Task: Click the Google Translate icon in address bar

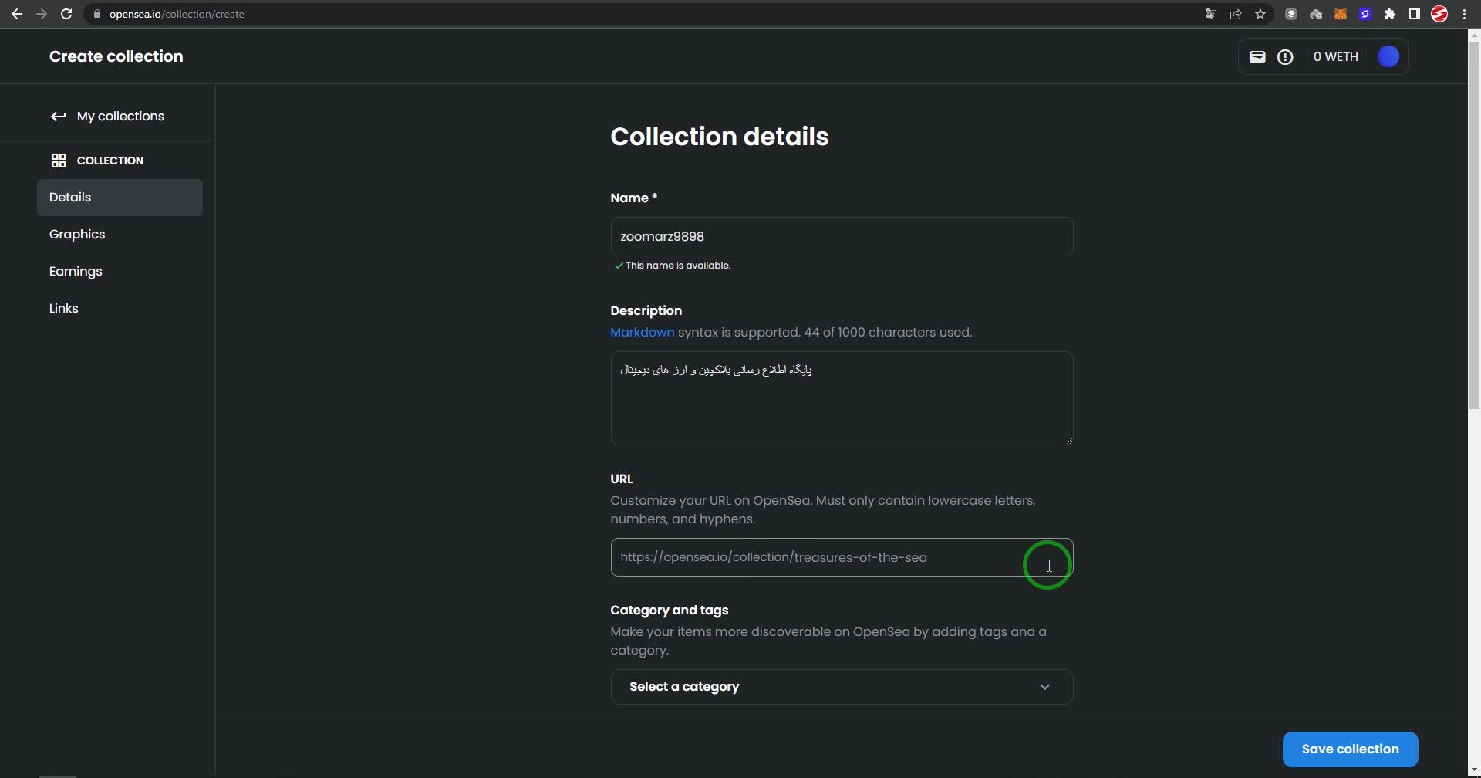Action: [x=1211, y=14]
